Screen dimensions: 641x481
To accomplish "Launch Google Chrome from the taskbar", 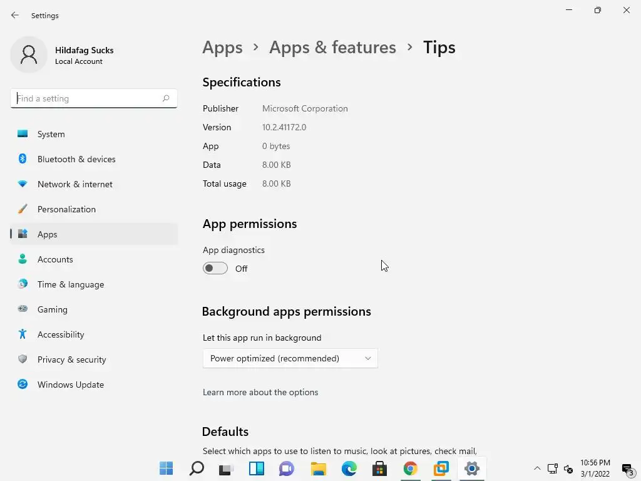I will tap(411, 468).
